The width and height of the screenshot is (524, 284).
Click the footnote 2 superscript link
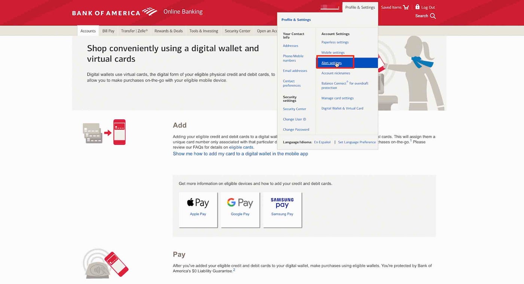pos(234,269)
